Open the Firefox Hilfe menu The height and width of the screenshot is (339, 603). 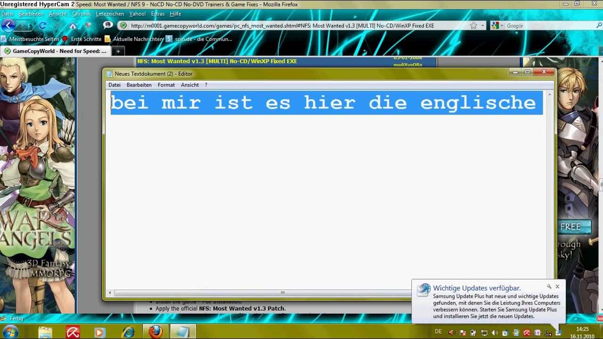tap(175, 14)
